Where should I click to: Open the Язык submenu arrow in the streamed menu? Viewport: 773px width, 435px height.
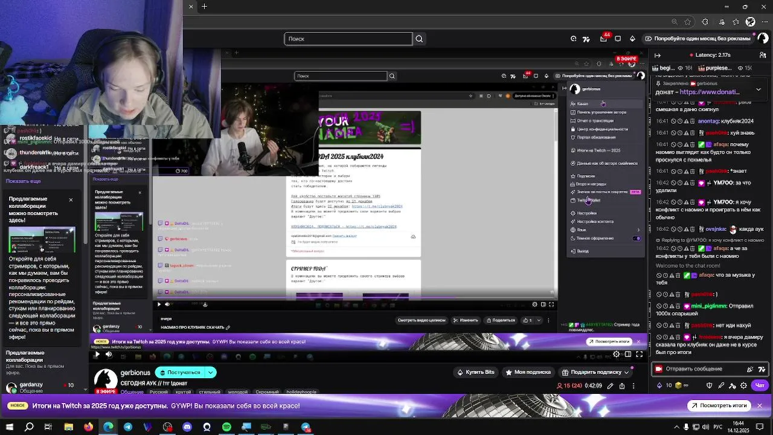point(638,230)
